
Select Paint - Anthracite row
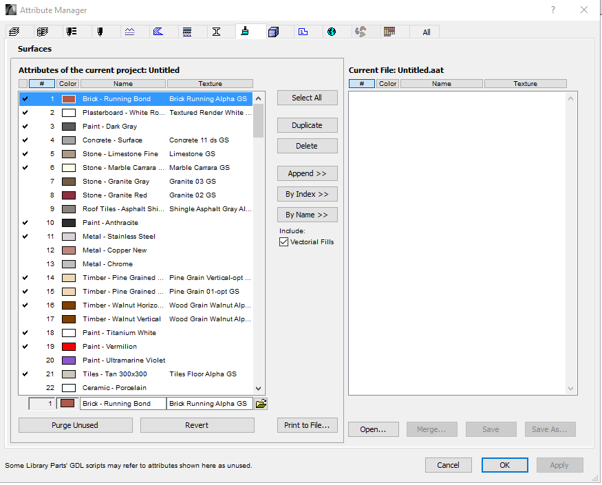click(x=136, y=223)
